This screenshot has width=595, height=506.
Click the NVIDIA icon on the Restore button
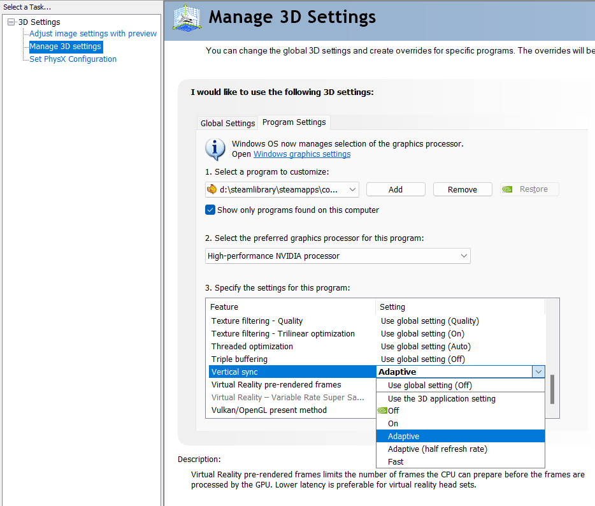pyautogui.click(x=508, y=189)
